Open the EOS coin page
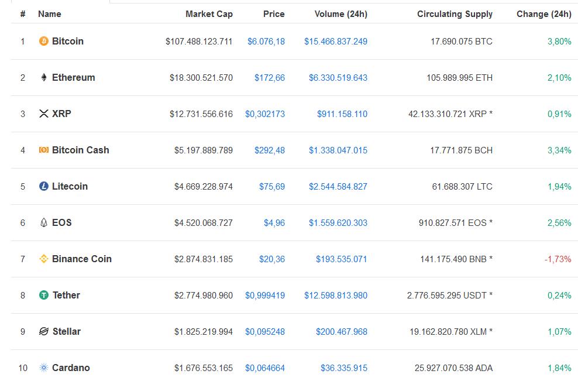578x381 pixels. [61, 222]
